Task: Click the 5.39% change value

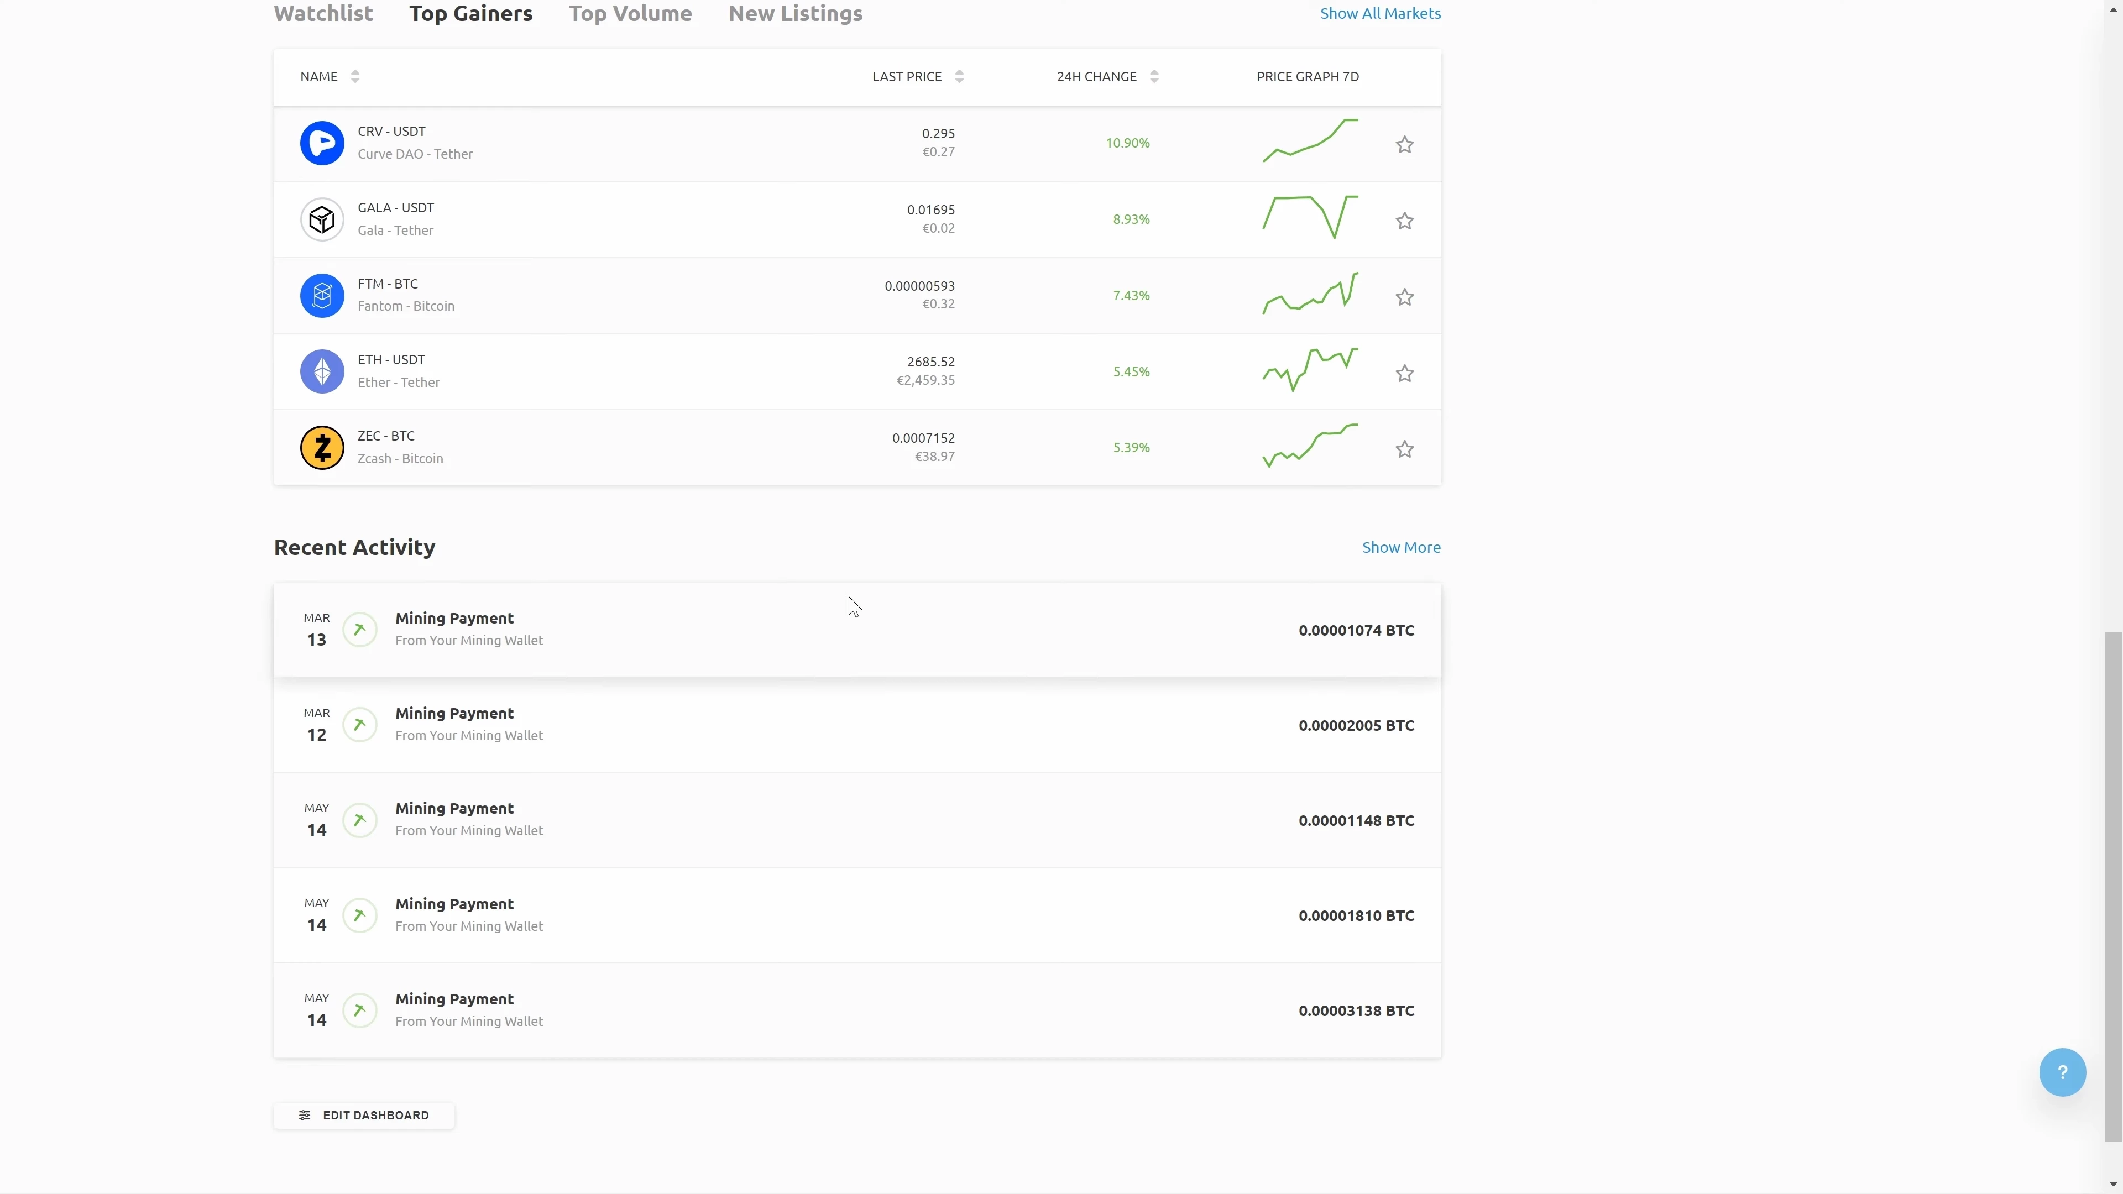Action: click(x=1131, y=447)
